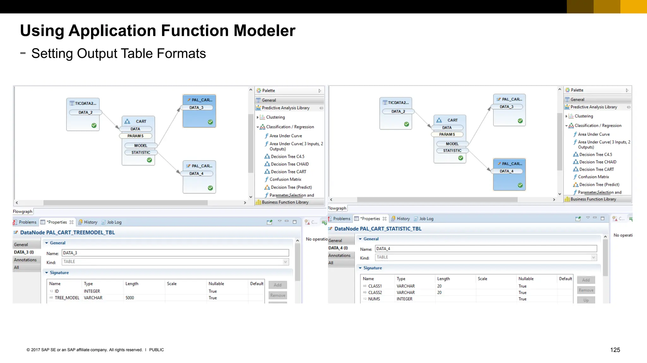Image resolution: width=647 pixels, height=363 pixels.
Task: Click TICDATA2 table node icon in right flowgraph
Action: (x=385, y=102)
